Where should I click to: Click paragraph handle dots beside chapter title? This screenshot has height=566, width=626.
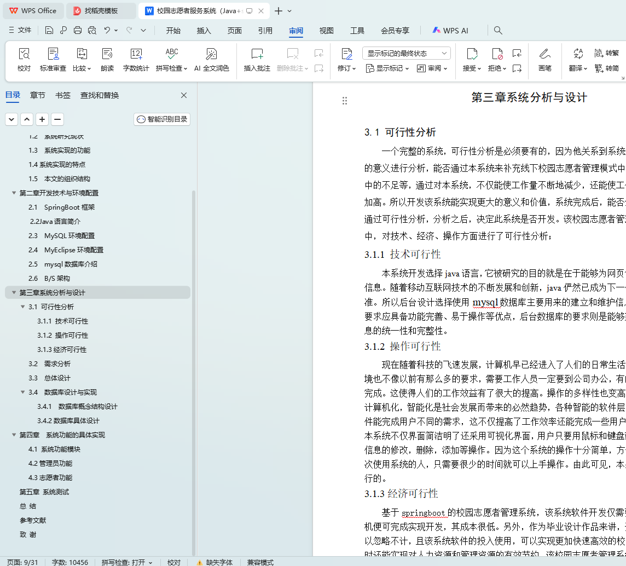pyautogui.click(x=345, y=101)
